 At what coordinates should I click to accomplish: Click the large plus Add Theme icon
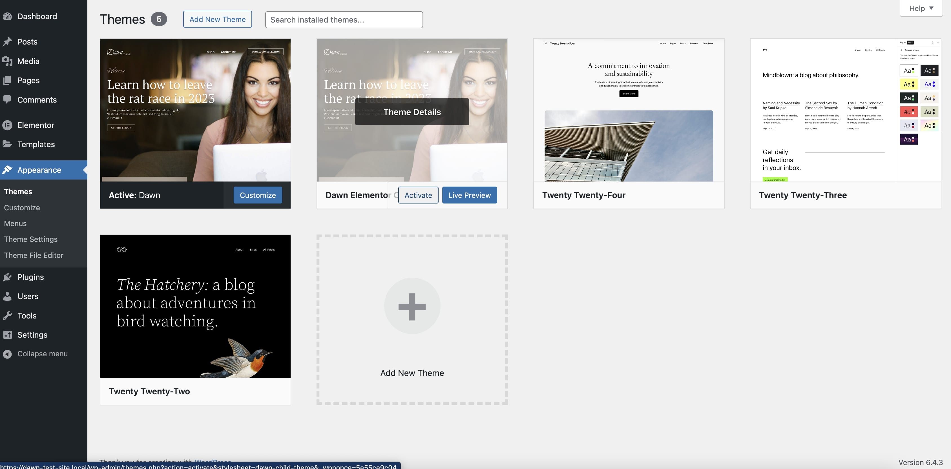click(x=412, y=306)
